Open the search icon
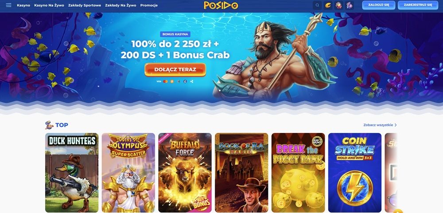Screen dimensions: 443x213 coord(317,5)
